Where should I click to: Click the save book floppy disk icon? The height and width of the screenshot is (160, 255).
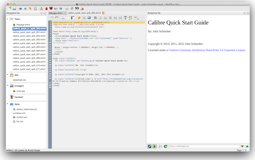pos(14,9)
